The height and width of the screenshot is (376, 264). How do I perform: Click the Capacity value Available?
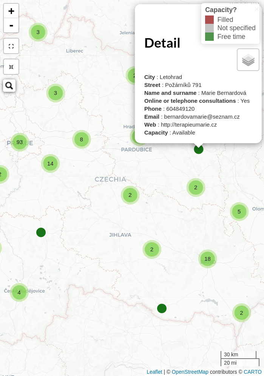(184, 133)
